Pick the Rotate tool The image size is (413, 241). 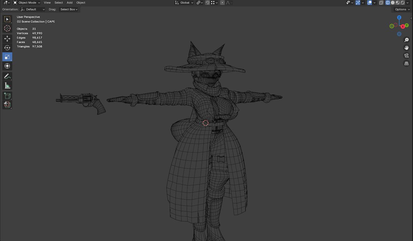tap(7, 48)
